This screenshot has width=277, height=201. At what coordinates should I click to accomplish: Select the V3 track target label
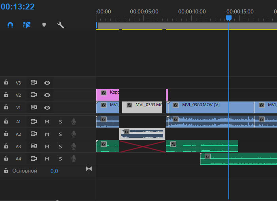[x=18, y=83]
